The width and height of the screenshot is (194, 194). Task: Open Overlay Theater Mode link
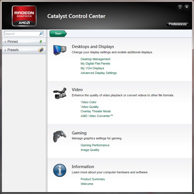click(x=96, y=111)
